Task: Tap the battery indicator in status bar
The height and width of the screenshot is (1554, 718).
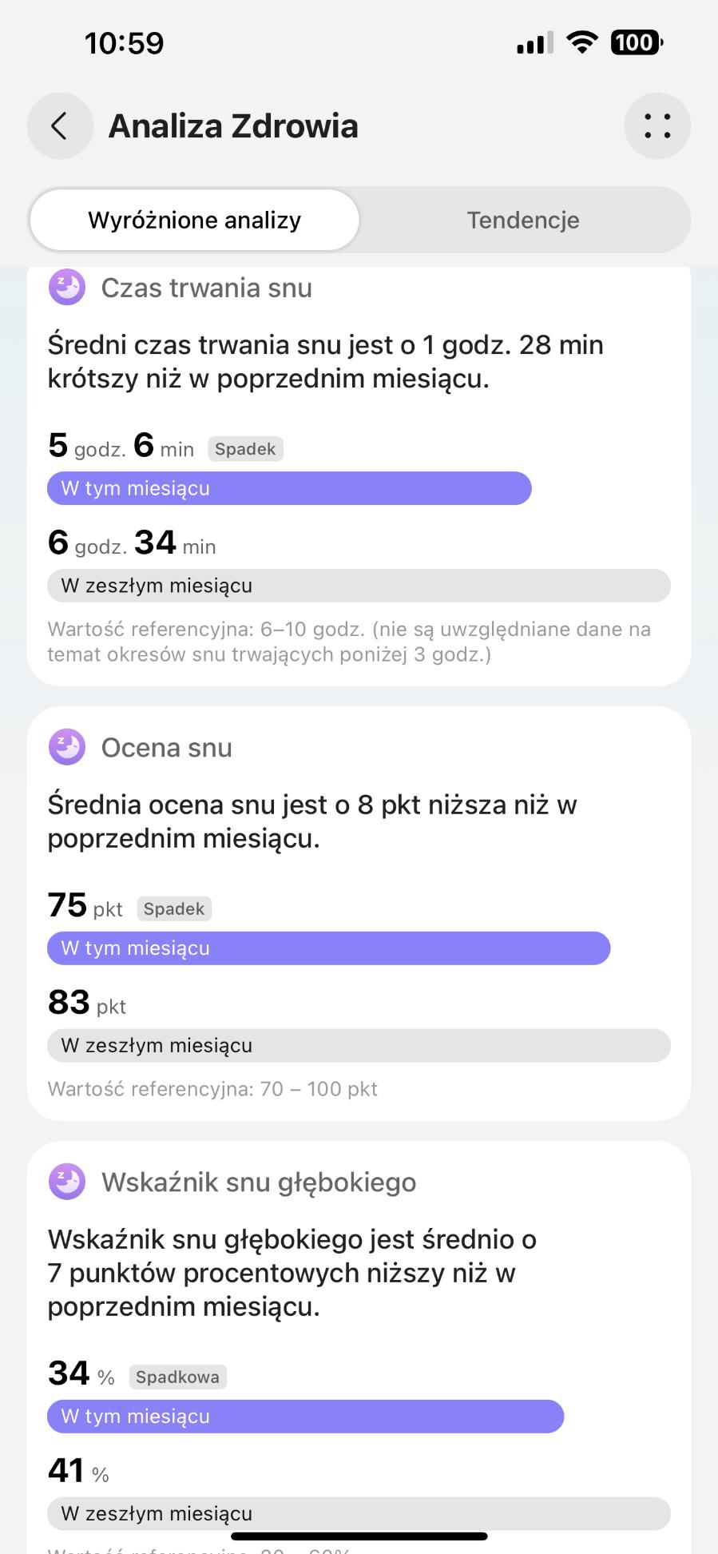Action: click(636, 42)
